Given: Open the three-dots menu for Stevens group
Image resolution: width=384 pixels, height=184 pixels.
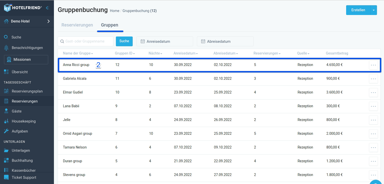Looking at the screenshot, I should [373, 175].
